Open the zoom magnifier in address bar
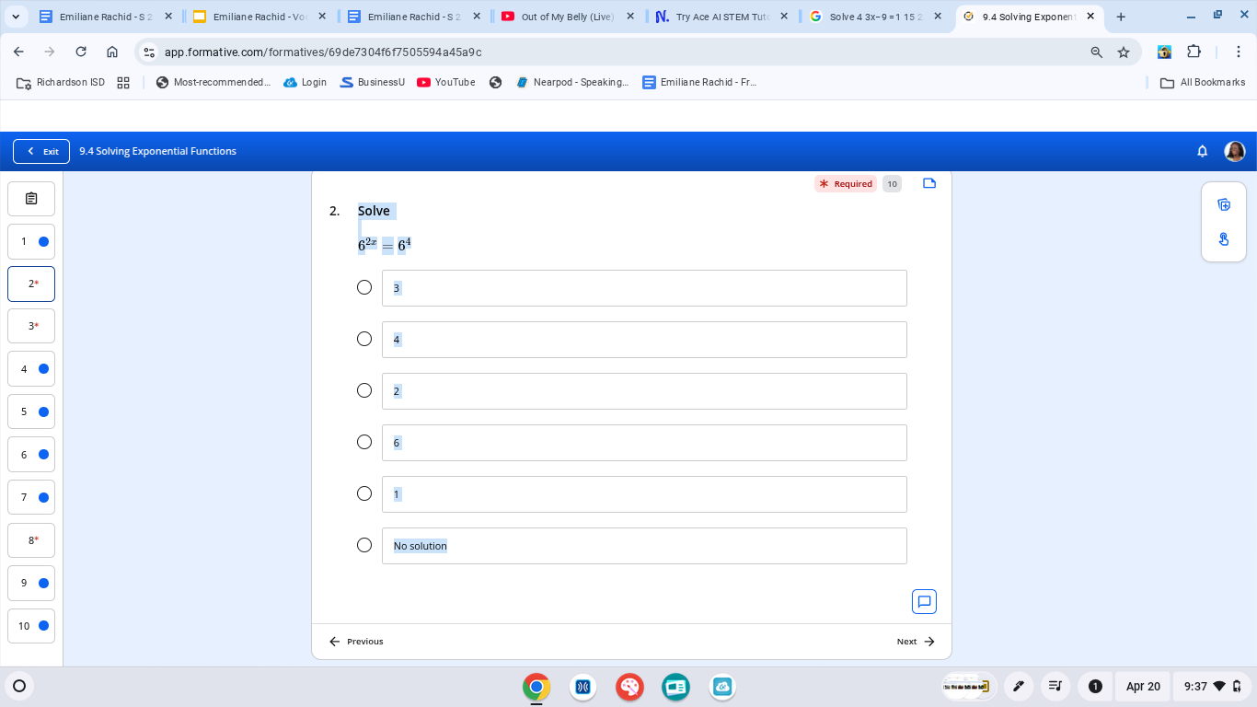 pos(1096,52)
